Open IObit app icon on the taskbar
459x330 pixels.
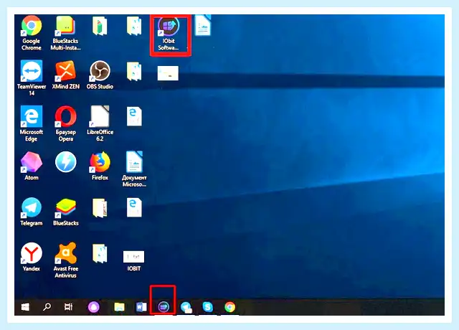[x=164, y=307]
